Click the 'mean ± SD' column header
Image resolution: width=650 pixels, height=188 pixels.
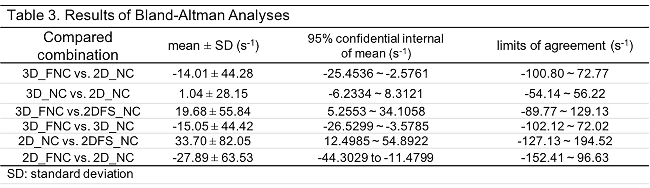click(x=213, y=46)
